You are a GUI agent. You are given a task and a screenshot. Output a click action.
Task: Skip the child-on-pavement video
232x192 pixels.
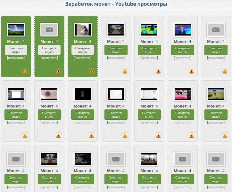(x=83, y=58)
